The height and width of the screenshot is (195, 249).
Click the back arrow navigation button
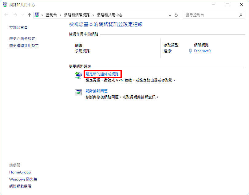(6, 15)
